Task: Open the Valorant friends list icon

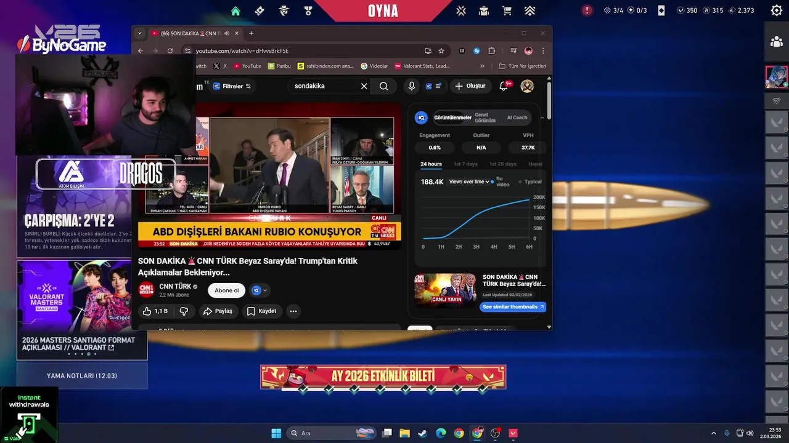Action: coord(776,42)
